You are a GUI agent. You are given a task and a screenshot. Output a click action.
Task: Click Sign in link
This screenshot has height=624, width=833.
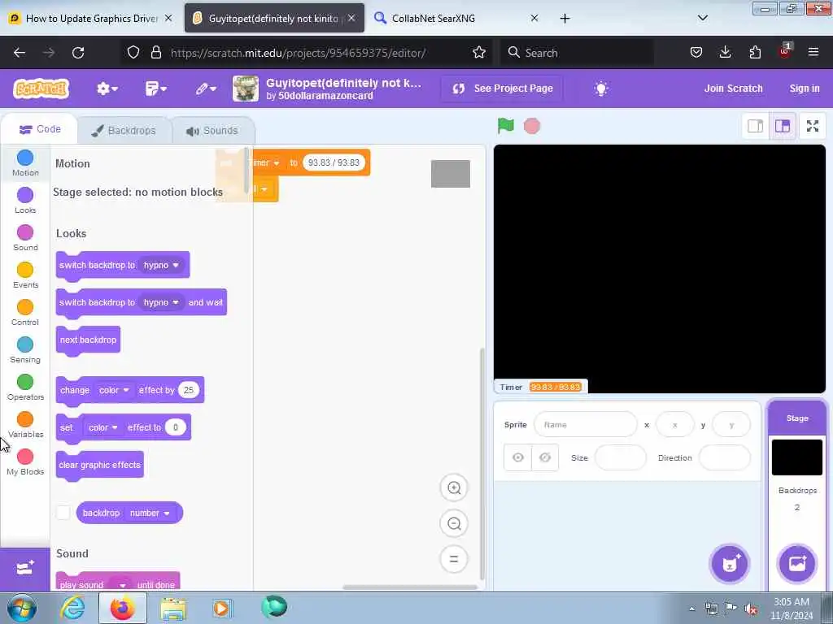point(805,89)
